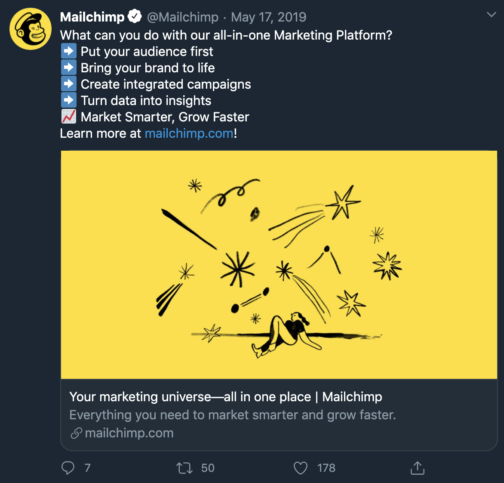Expand the tweet options chevron menu
The height and width of the screenshot is (483, 504).
[491, 15]
